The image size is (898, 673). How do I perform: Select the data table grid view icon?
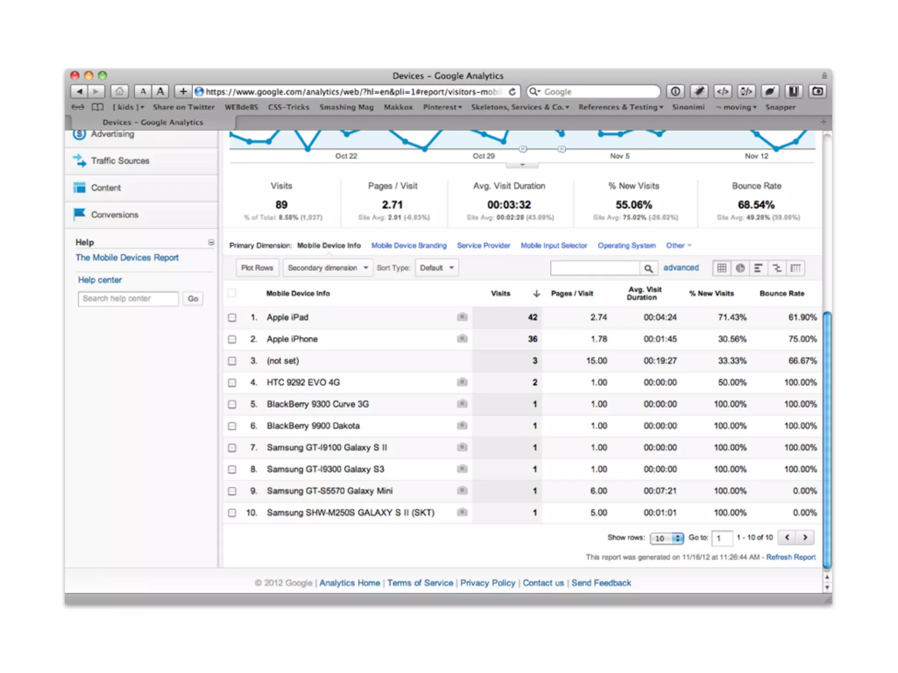pyautogui.click(x=722, y=268)
